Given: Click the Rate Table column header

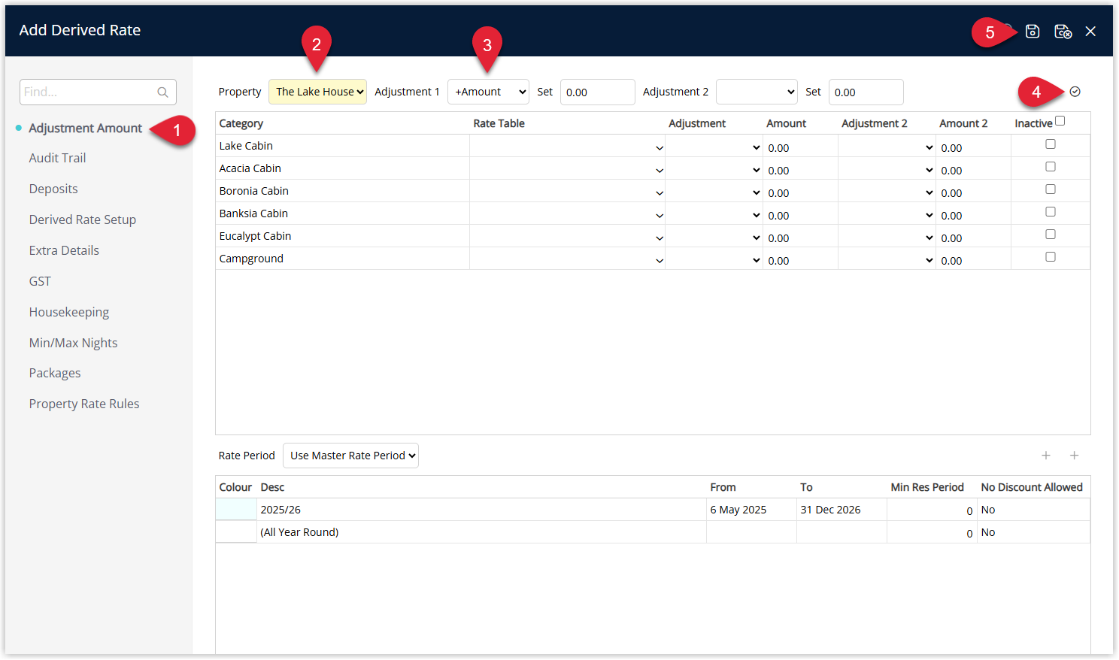Looking at the screenshot, I should pyautogui.click(x=499, y=123).
